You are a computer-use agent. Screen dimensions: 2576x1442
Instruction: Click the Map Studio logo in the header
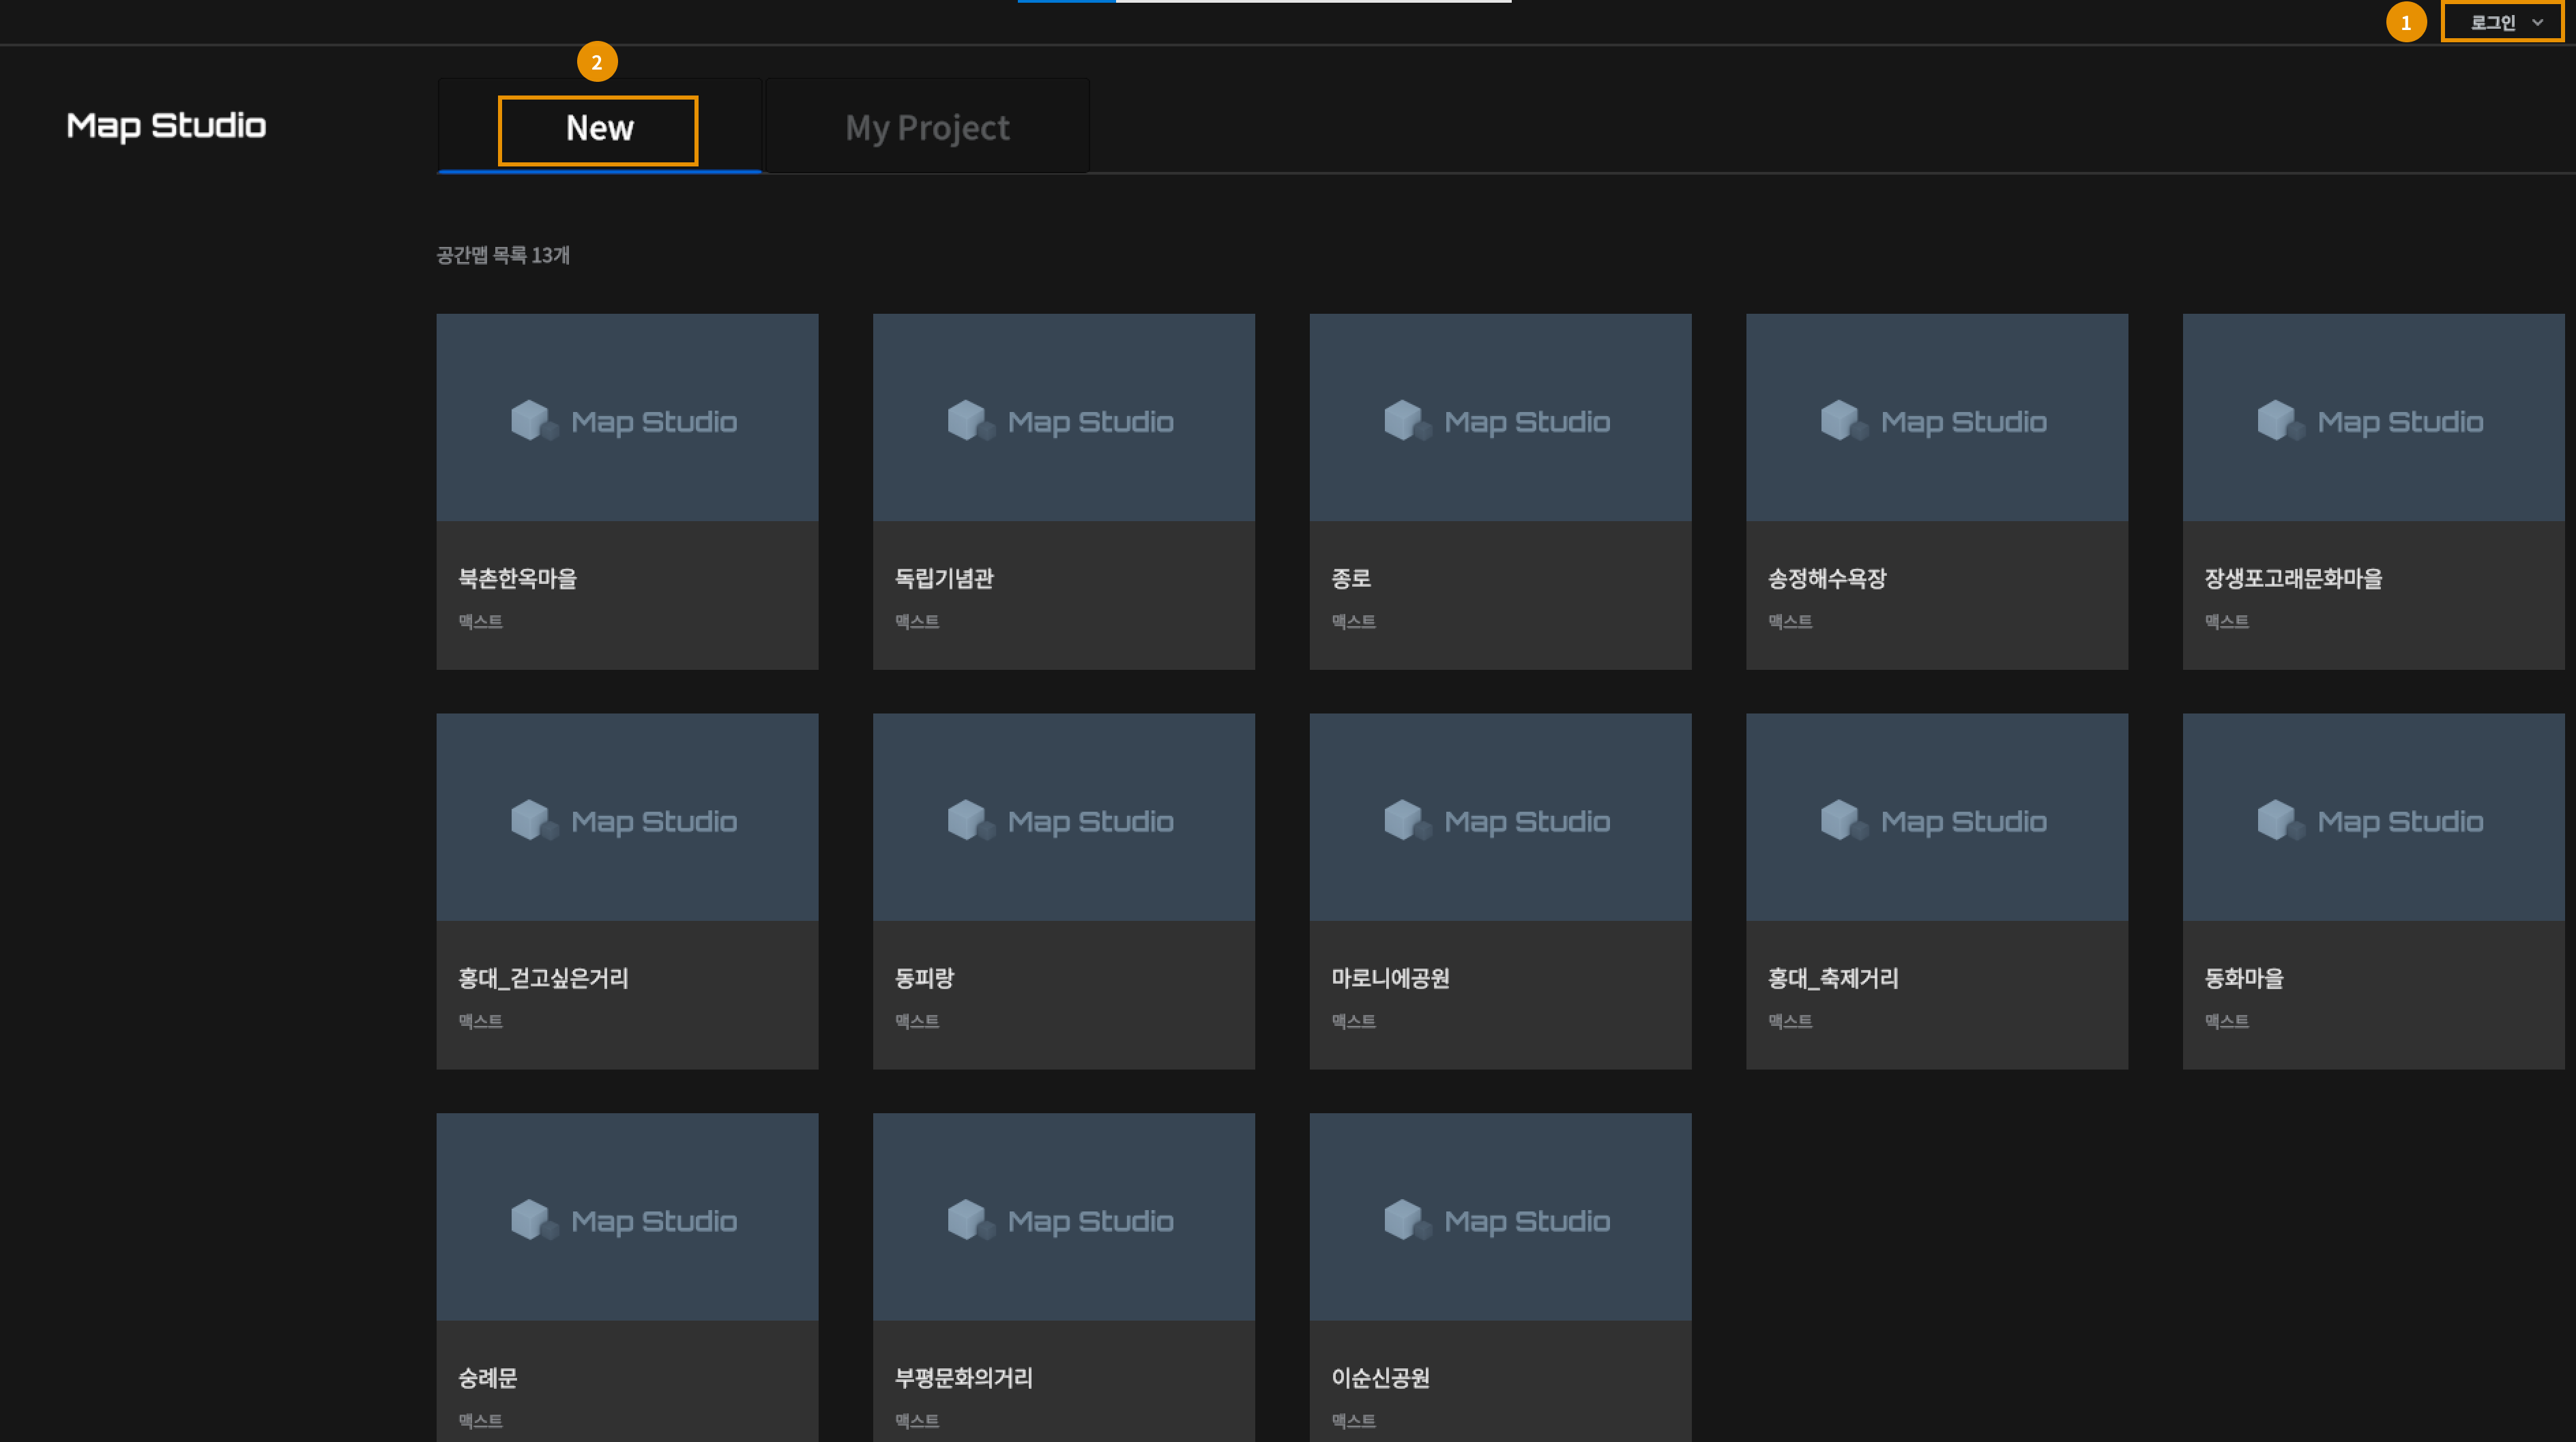166,126
